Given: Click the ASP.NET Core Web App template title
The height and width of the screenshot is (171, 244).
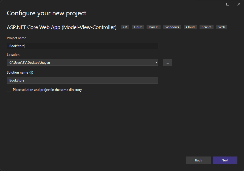Looking at the screenshot, I should (x=61, y=27).
